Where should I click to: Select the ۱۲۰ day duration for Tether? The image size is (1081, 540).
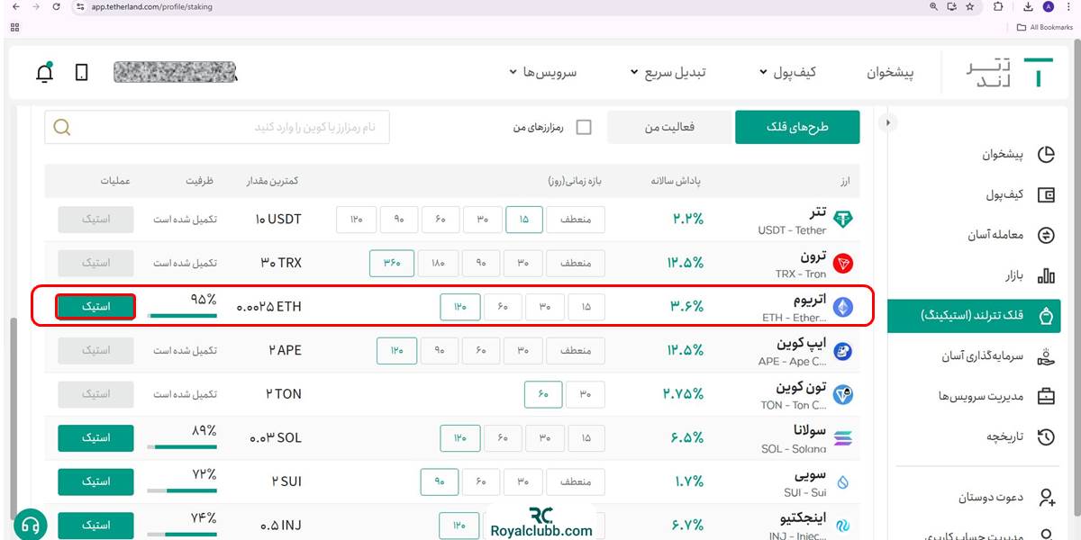tap(356, 220)
